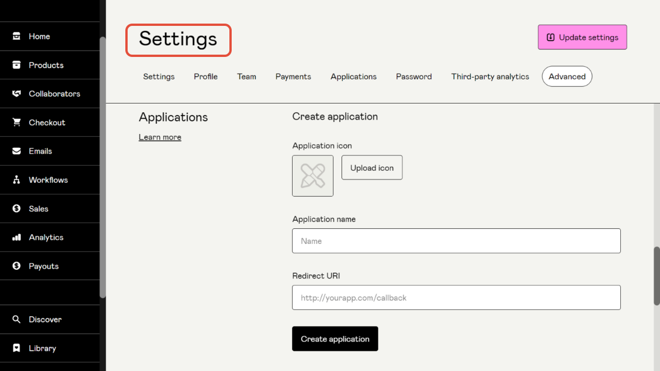Click the Payouts dollar icon
660x371 pixels.
[17, 266]
